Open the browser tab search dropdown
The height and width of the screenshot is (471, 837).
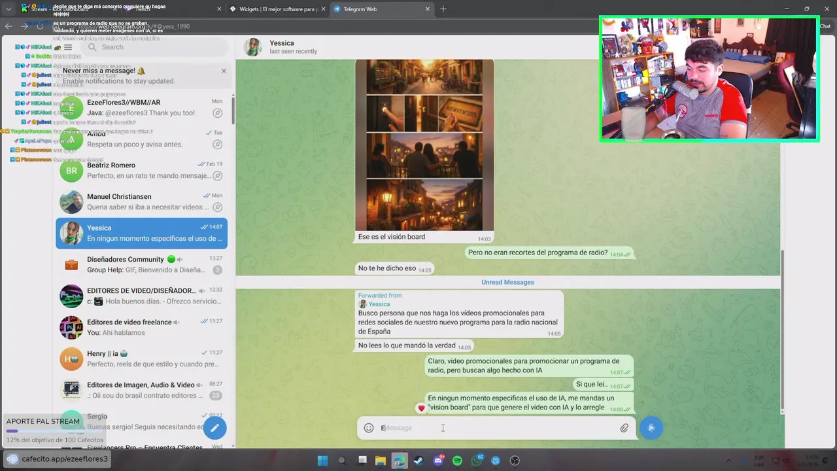(8, 9)
